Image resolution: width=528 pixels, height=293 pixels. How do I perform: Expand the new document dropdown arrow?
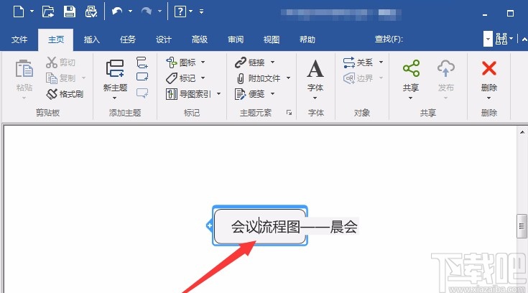(x=32, y=11)
